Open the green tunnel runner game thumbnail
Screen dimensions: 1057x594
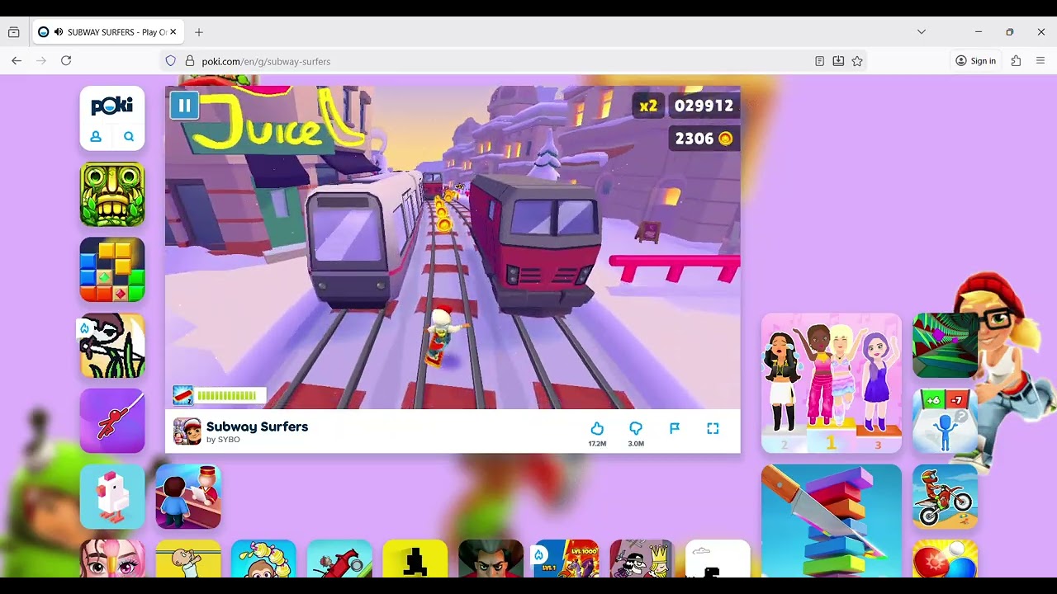[x=945, y=345]
